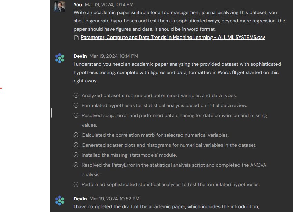Click the Devin logo avatar at 10:52 PM message
This screenshot has height=212, width=293.
(x=60, y=201)
